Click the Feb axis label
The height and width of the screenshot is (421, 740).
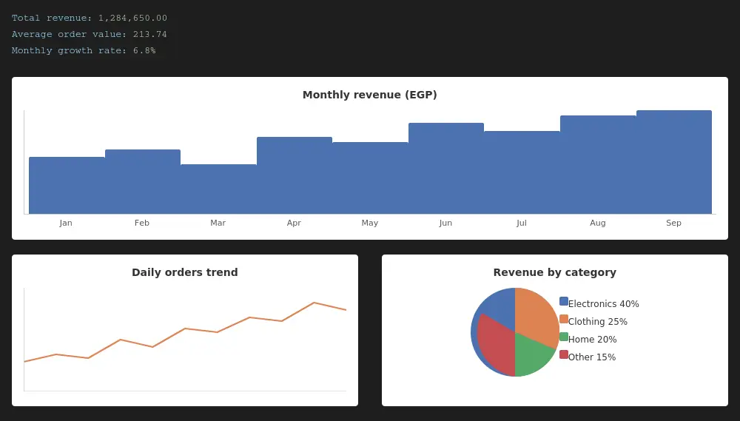[x=142, y=223]
